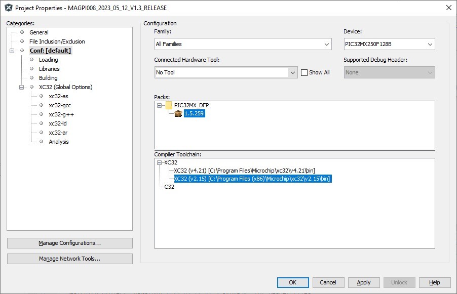Select the 1.5.259 pack box icon
The width and height of the screenshot is (457, 294).
pyautogui.click(x=178, y=113)
